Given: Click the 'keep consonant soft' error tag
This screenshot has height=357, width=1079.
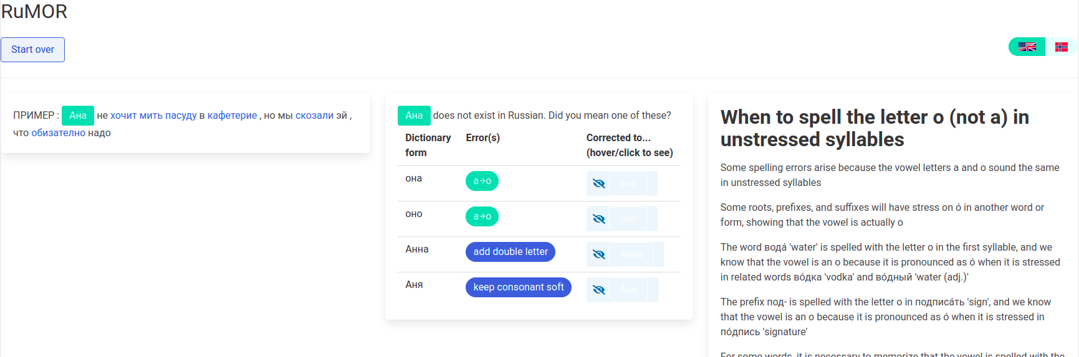Looking at the screenshot, I should [x=518, y=287].
